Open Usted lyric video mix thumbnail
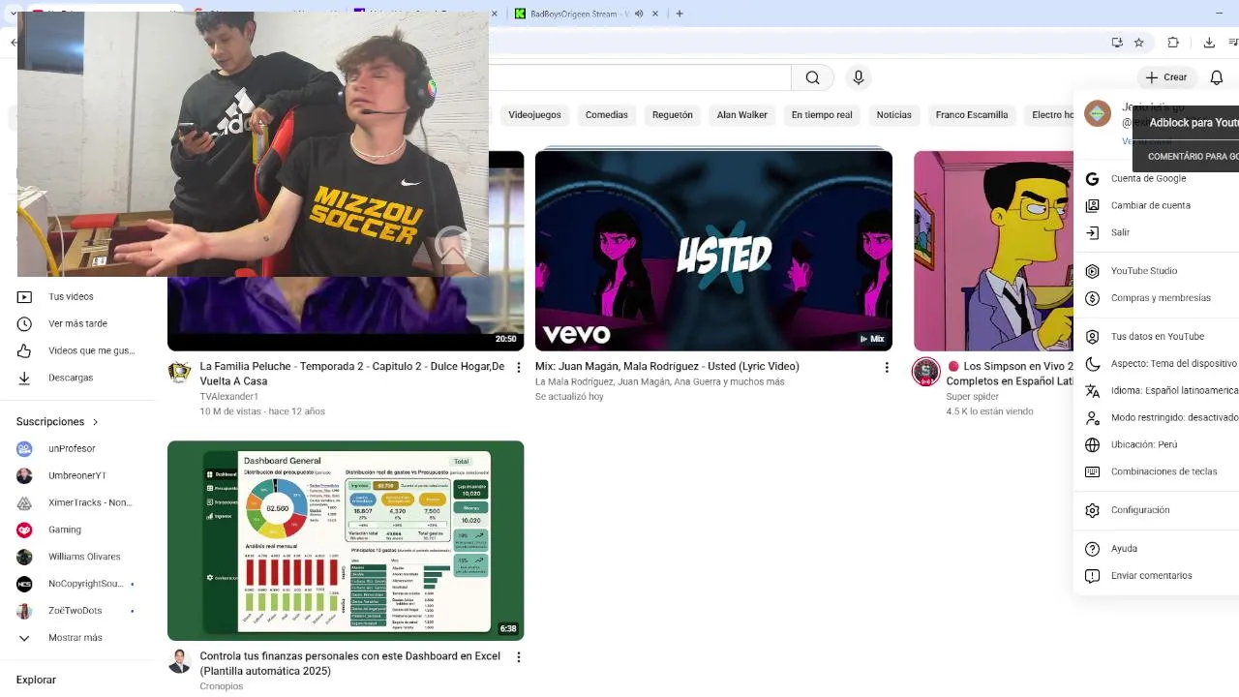The image size is (1239, 697). click(713, 251)
